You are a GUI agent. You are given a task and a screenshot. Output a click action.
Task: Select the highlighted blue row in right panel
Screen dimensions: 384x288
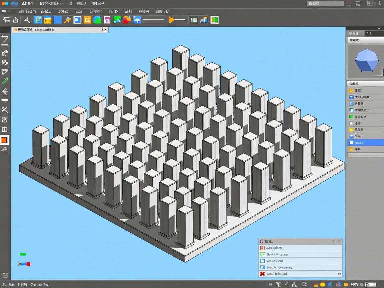365,143
